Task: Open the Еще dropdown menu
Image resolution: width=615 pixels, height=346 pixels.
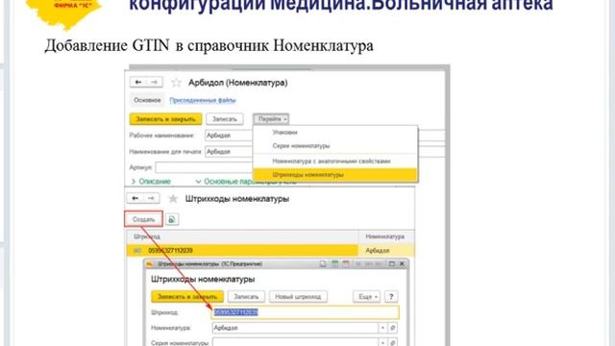Action: [367, 297]
